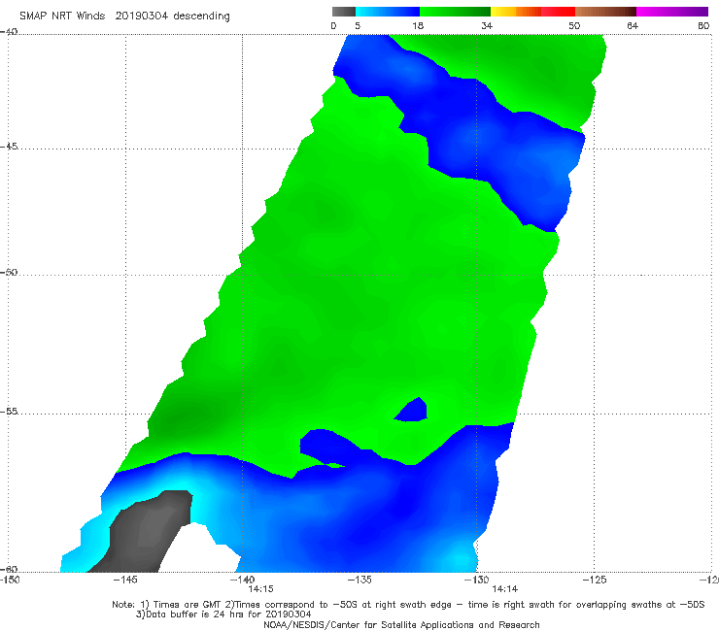
Task: Click the color bar label '5'
Action: coord(358,25)
